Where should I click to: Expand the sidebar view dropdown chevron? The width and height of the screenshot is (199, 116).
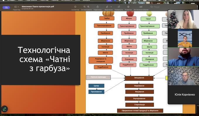click(x=18, y=7)
